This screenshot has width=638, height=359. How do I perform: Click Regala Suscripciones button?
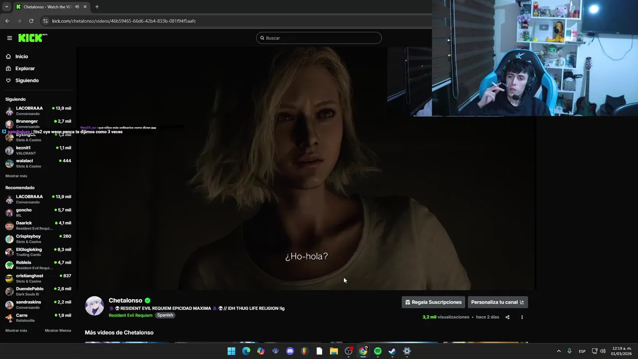click(433, 302)
